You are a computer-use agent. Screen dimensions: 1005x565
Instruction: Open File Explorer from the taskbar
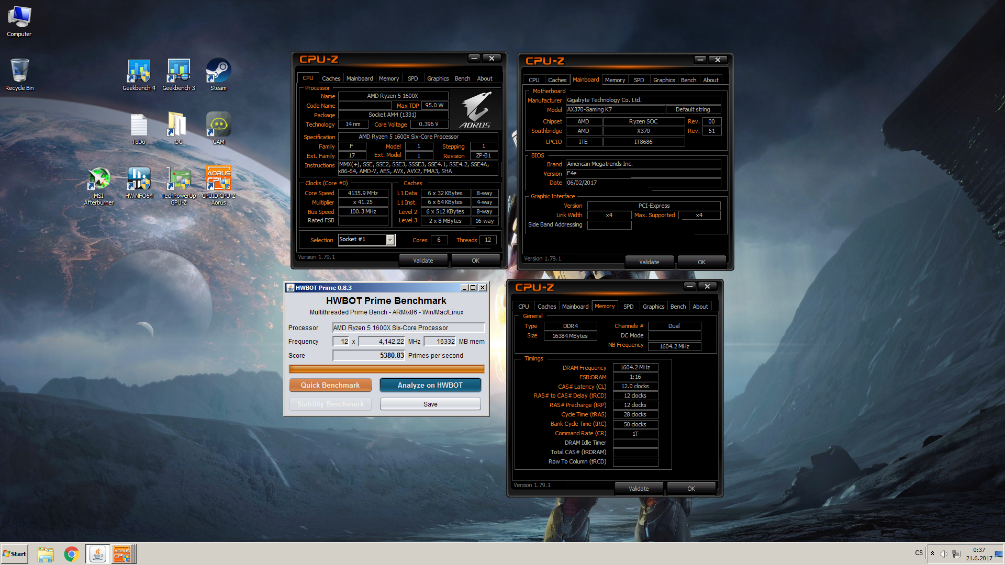[x=46, y=554]
